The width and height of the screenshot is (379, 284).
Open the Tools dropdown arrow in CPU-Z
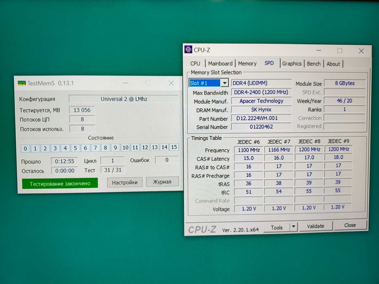[x=293, y=226]
